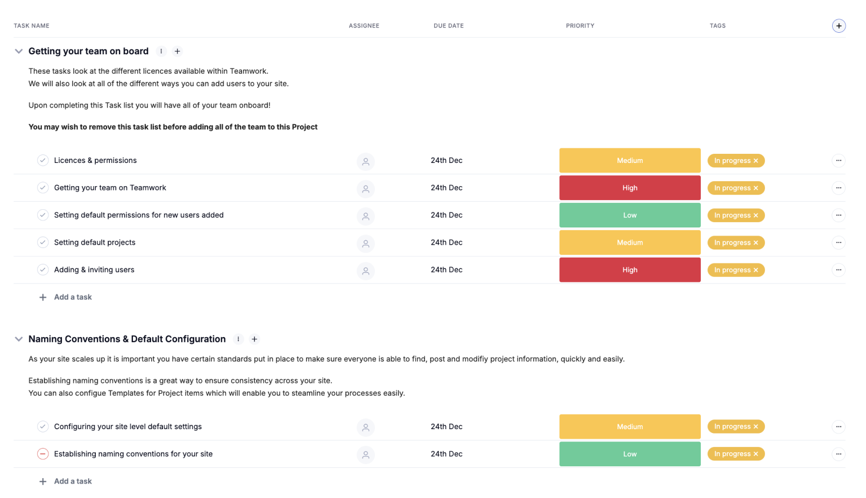Remove 'In progress' tag from 'Setting default projects'
The image size is (866, 498).
click(756, 243)
